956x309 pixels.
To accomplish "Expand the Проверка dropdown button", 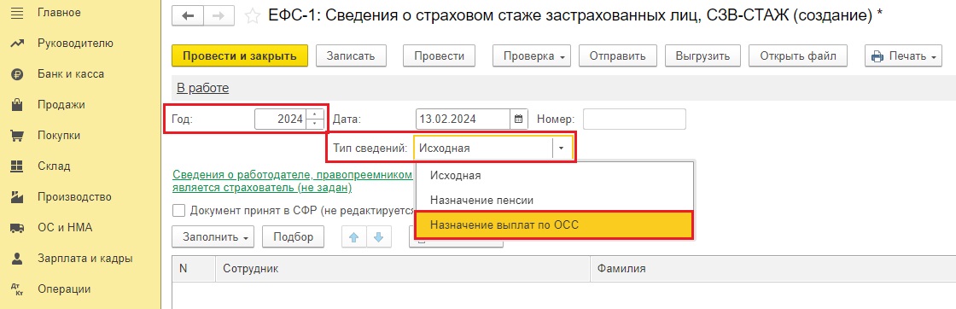I will click(532, 56).
